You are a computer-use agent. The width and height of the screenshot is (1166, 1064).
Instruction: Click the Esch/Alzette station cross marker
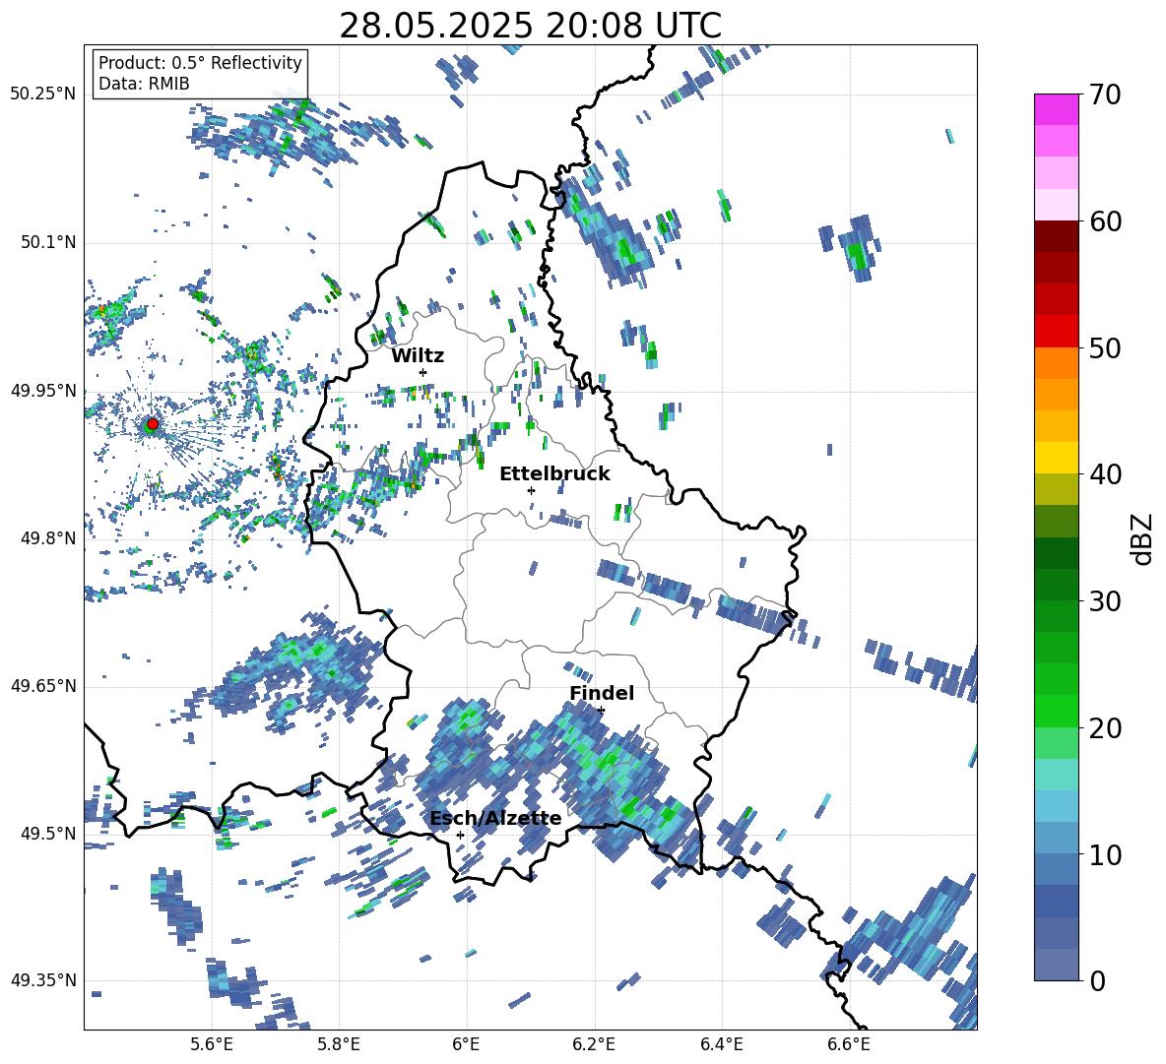point(460,835)
